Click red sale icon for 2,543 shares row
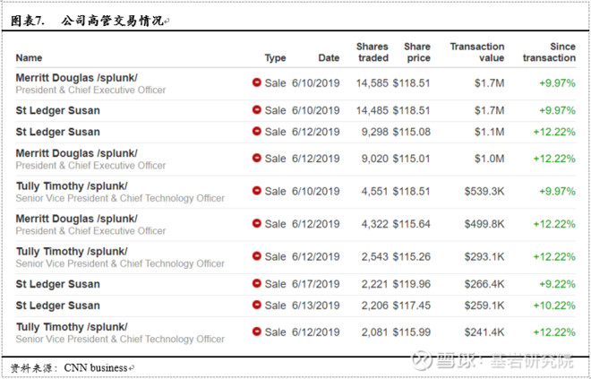 (257, 257)
